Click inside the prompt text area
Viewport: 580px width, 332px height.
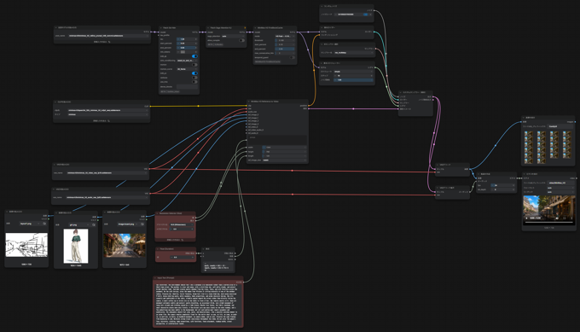click(x=198, y=305)
